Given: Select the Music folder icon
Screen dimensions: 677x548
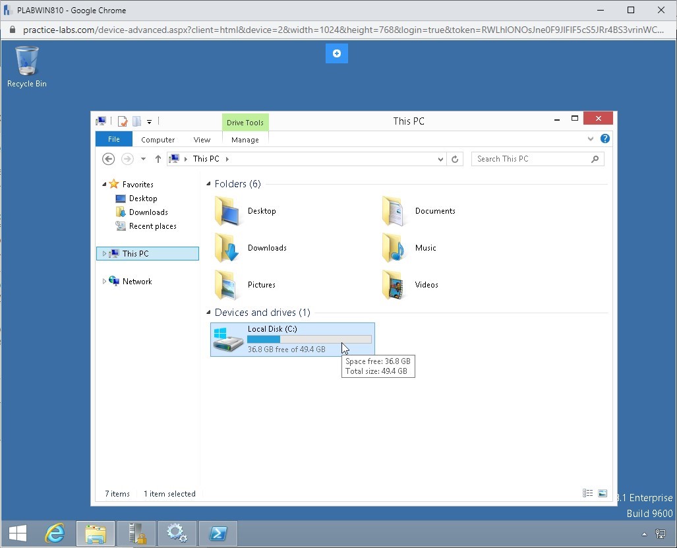Looking at the screenshot, I should [x=394, y=248].
